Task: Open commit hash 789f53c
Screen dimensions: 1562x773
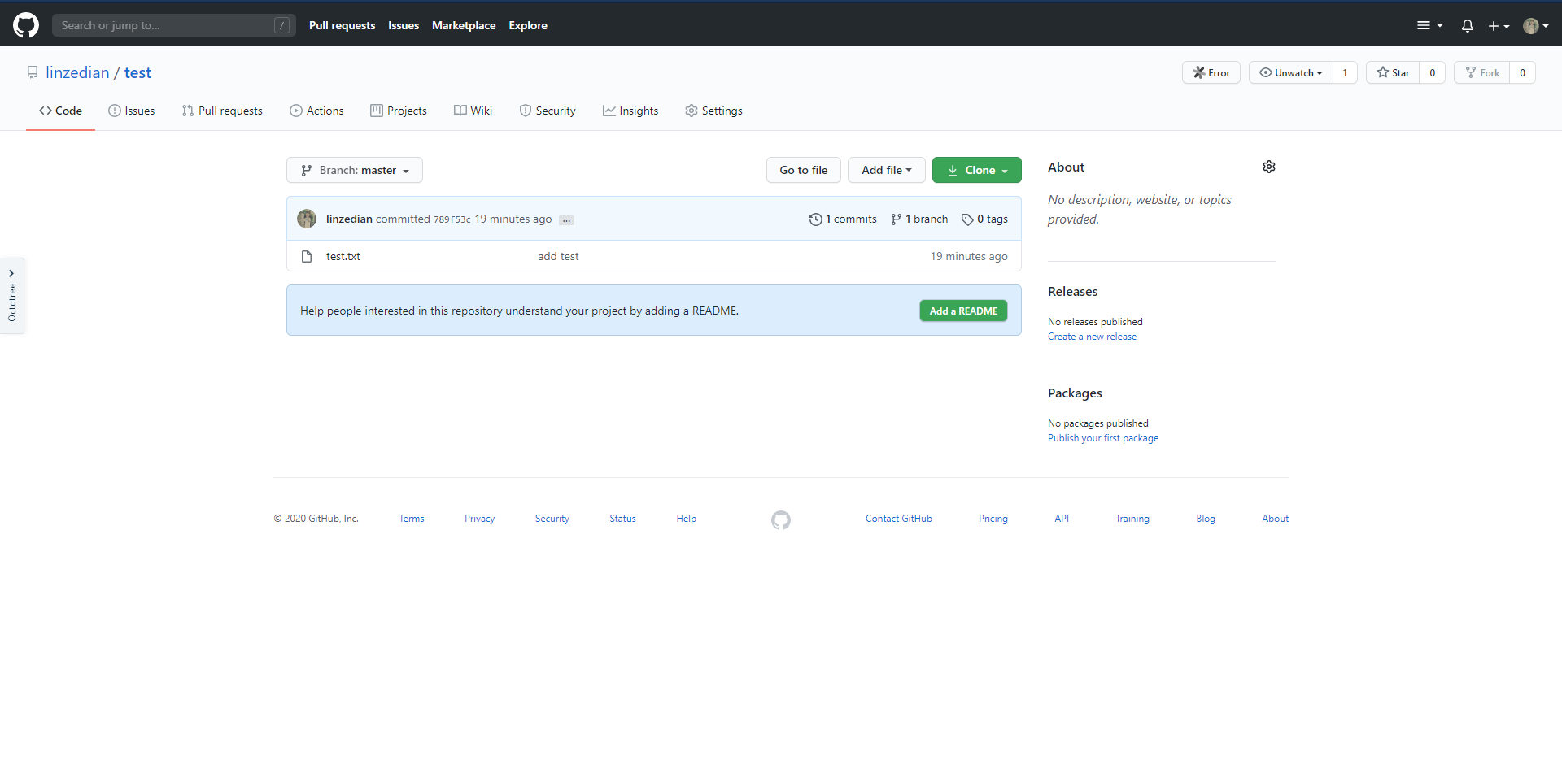Action: 452,219
